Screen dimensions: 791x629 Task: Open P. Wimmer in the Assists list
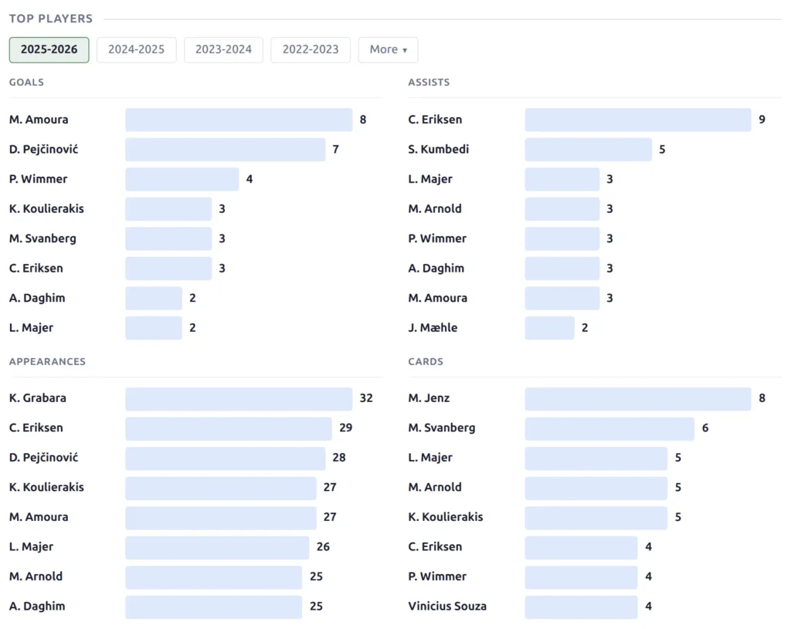pyautogui.click(x=437, y=238)
